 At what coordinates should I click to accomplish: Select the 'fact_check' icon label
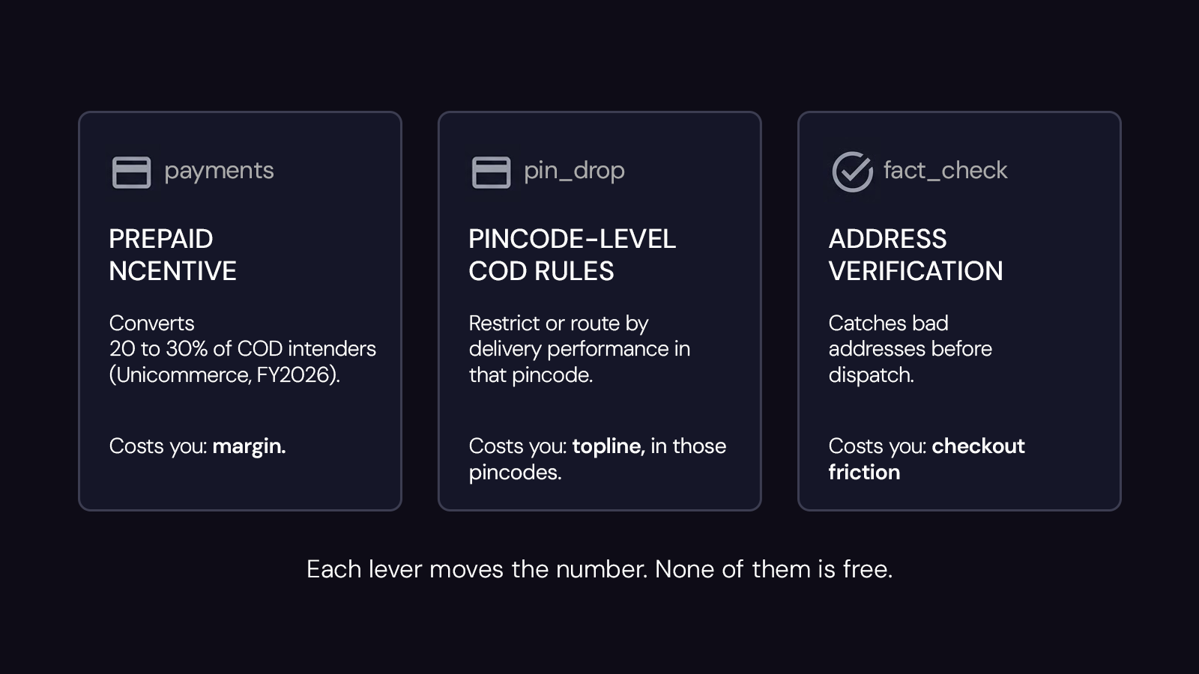point(945,171)
